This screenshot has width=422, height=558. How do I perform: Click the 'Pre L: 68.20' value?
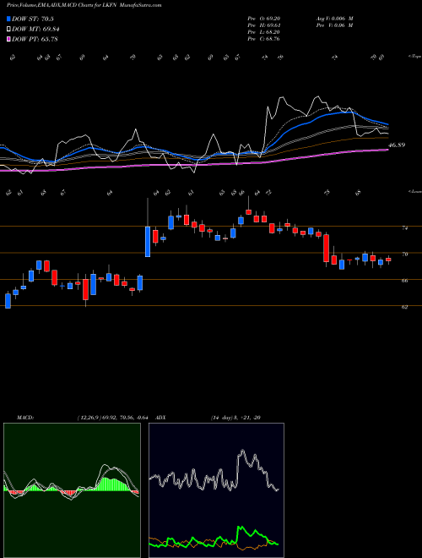tap(264, 32)
